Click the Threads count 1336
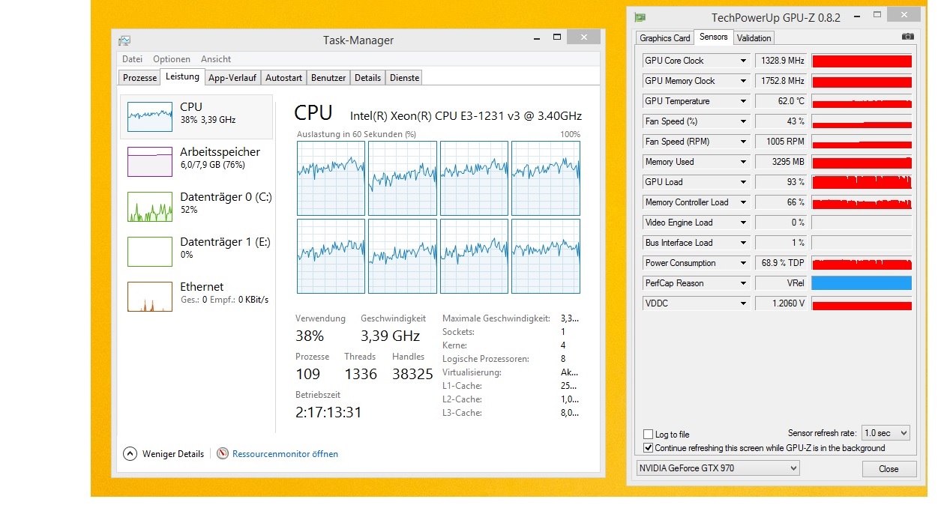 coord(361,374)
